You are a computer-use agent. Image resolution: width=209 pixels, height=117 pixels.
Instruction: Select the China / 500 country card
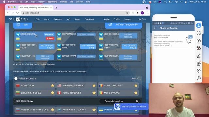[x=35, y=85]
